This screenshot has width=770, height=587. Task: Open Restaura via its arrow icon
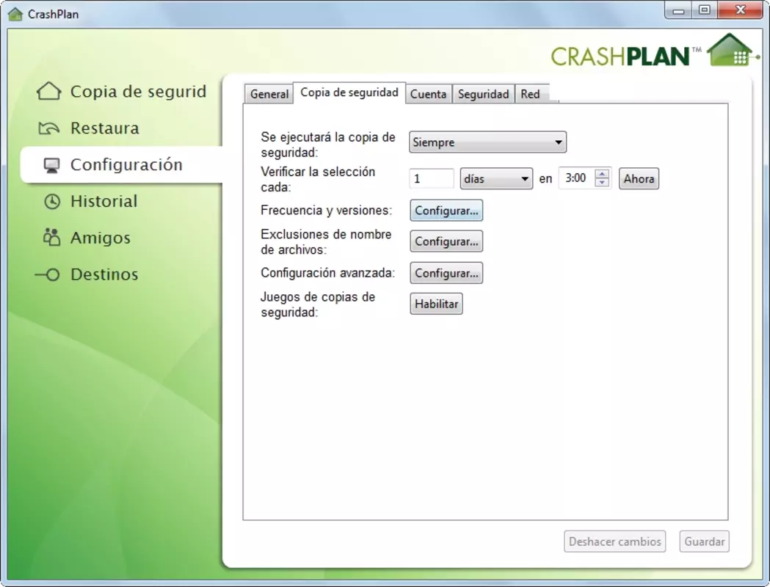49,128
